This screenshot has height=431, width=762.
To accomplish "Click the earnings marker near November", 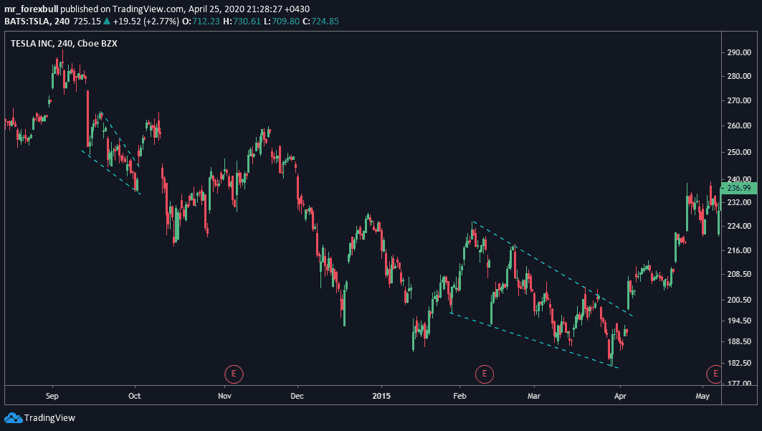I will [233, 373].
